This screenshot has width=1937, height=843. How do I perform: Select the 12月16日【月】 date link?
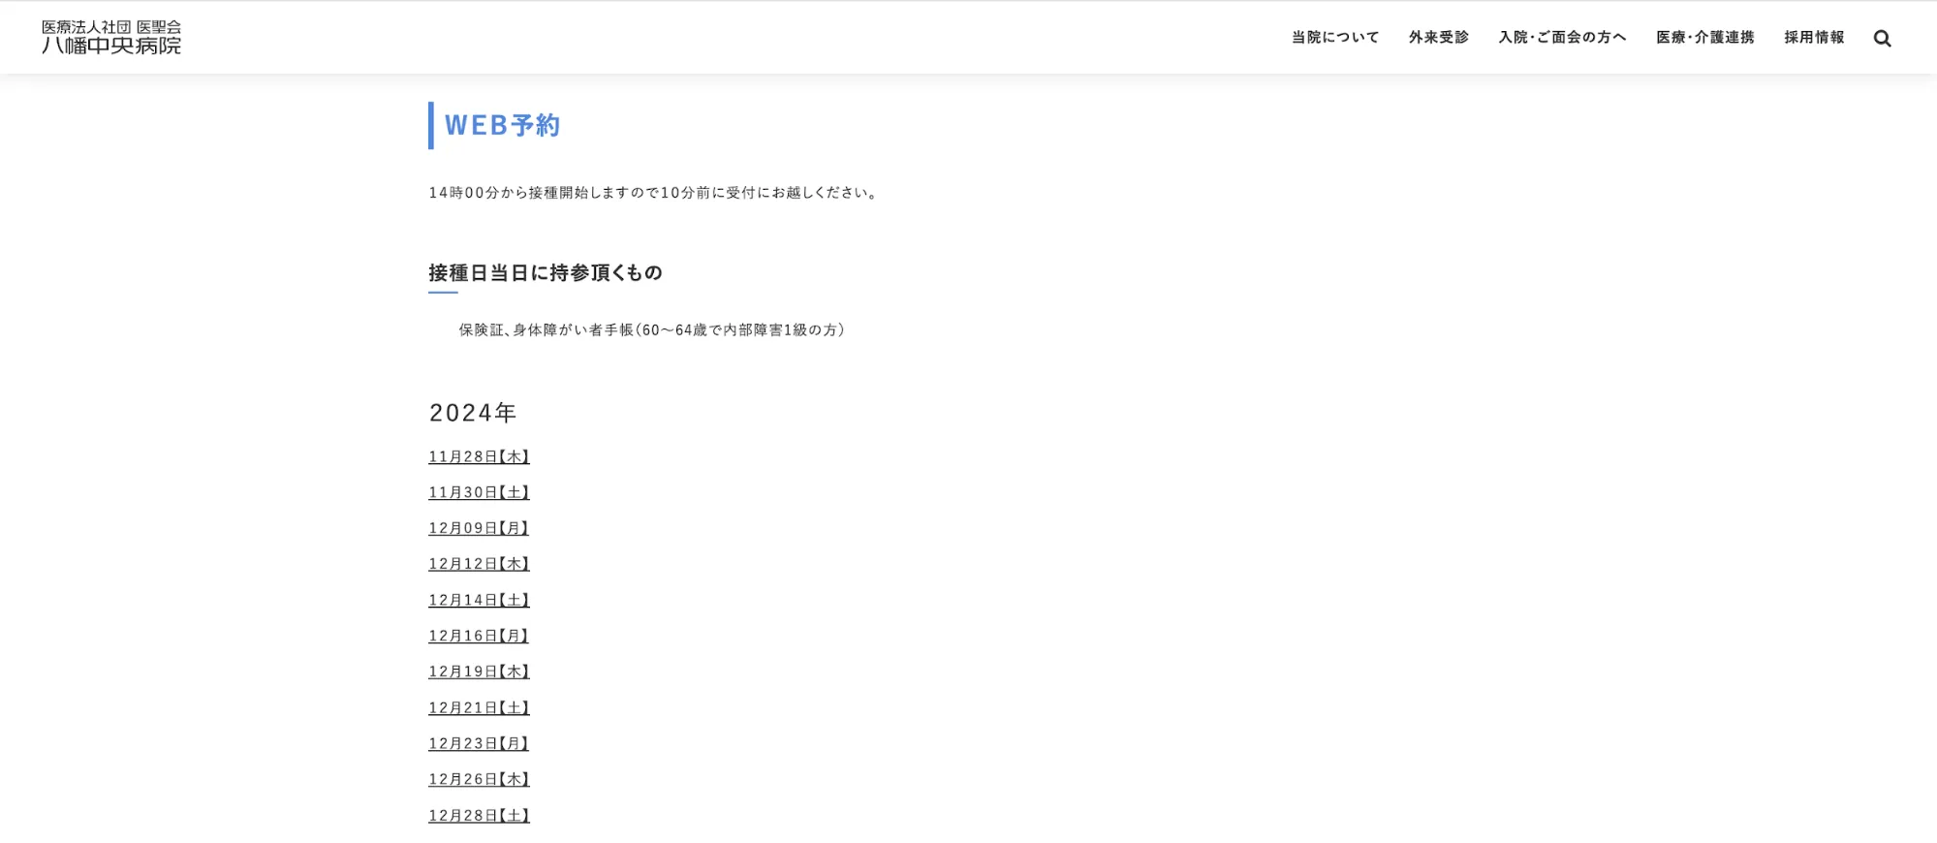click(479, 636)
